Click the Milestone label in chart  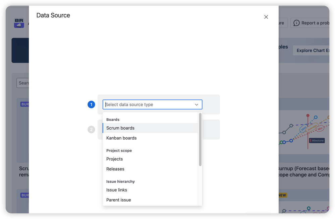[317, 141]
